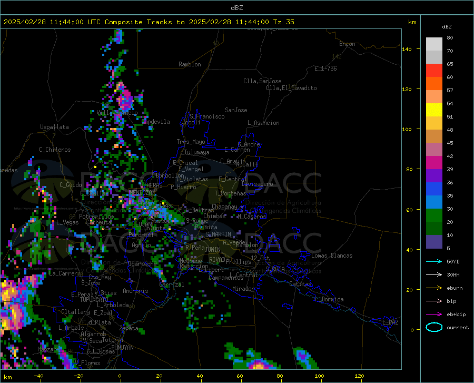Click the Potrerillos label on map
This screenshot has height=383, width=474.
point(96,217)
